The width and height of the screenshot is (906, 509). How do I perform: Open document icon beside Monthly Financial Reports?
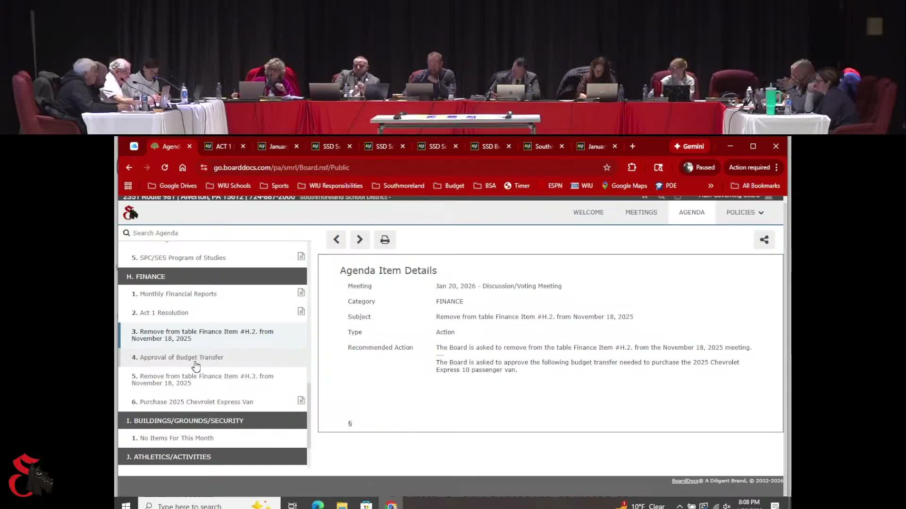301,293
